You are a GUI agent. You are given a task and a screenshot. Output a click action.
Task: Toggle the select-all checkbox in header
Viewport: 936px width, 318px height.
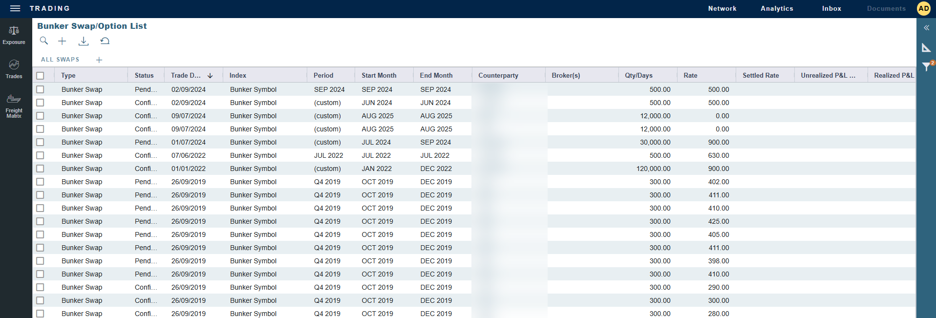tap(40, 76)
